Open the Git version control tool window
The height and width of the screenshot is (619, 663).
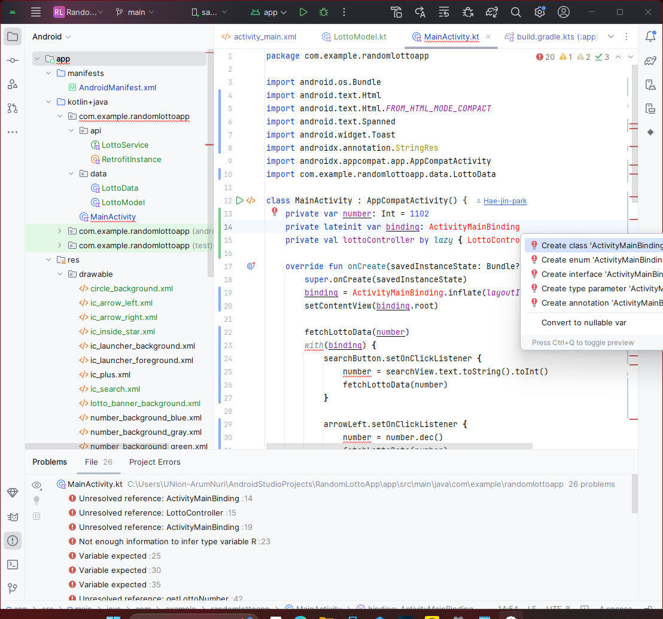[13, 588]
